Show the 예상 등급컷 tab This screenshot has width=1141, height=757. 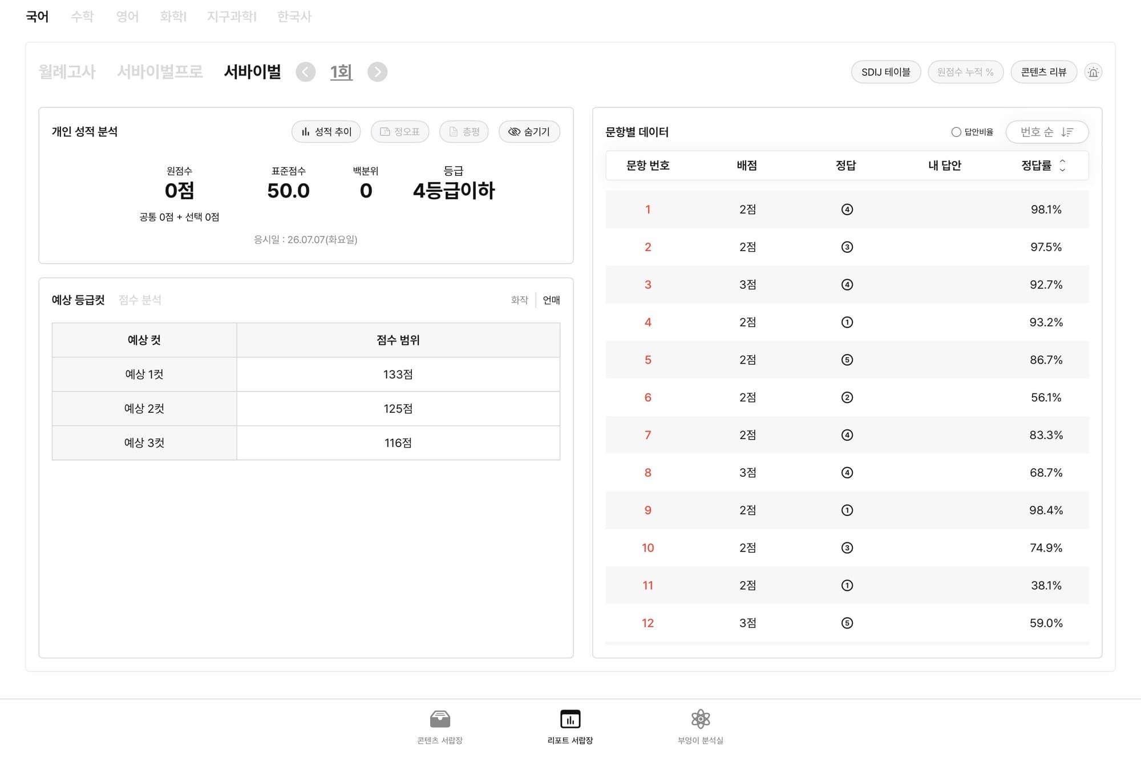(78, 300)
